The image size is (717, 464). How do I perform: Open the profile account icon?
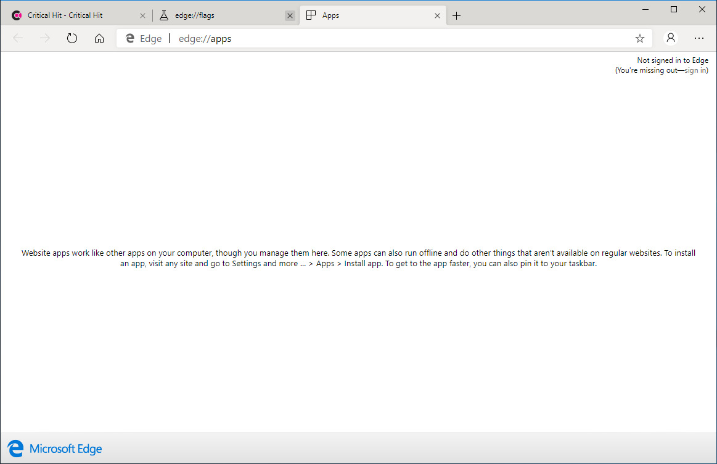pos(671,38)
